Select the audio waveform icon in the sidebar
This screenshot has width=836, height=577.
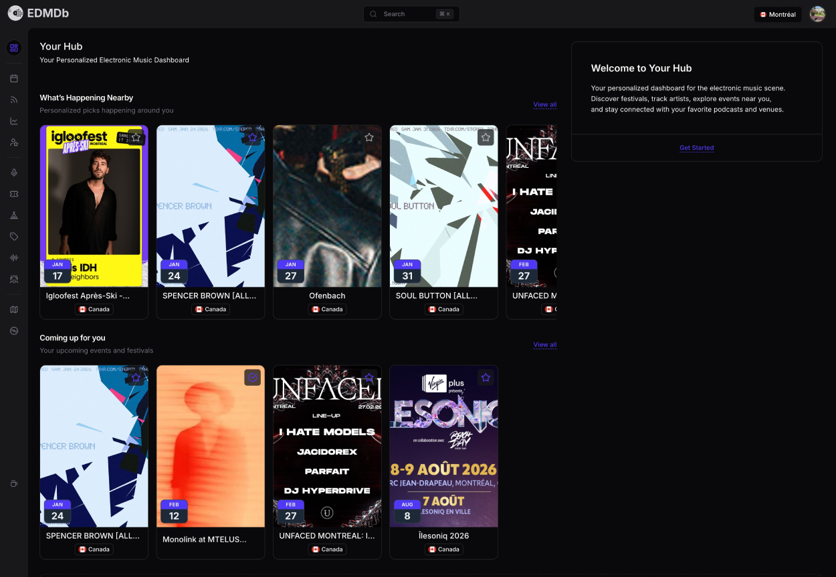click(x=13, y=257)
